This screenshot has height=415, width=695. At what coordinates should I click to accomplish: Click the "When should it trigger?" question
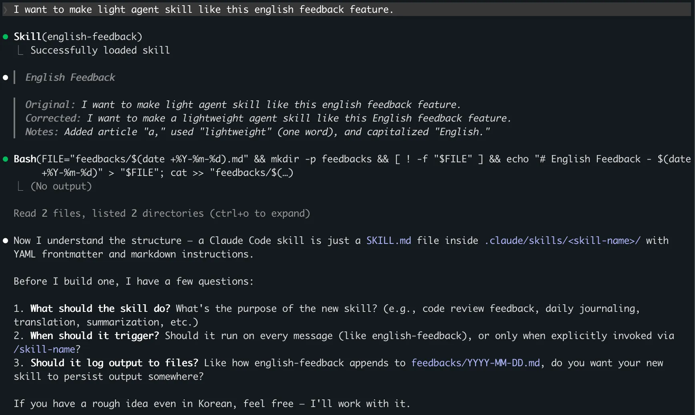pyautogui.click(x=94, y=336)
